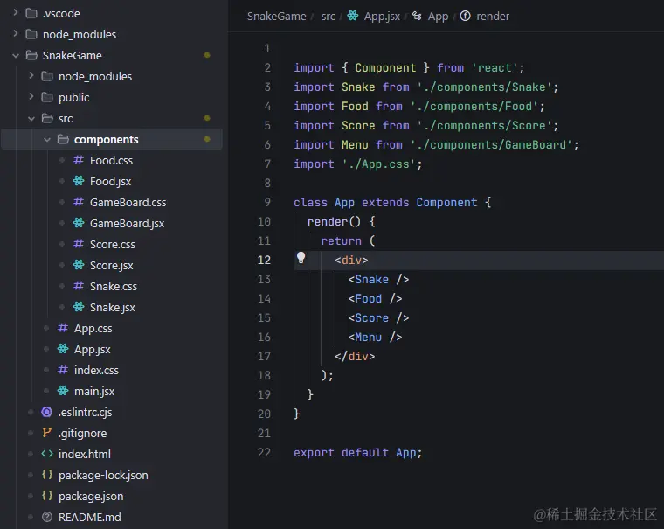Click line number 22 in the gutter
Viewport: 664px width, 529px height.
coord(265,452)
